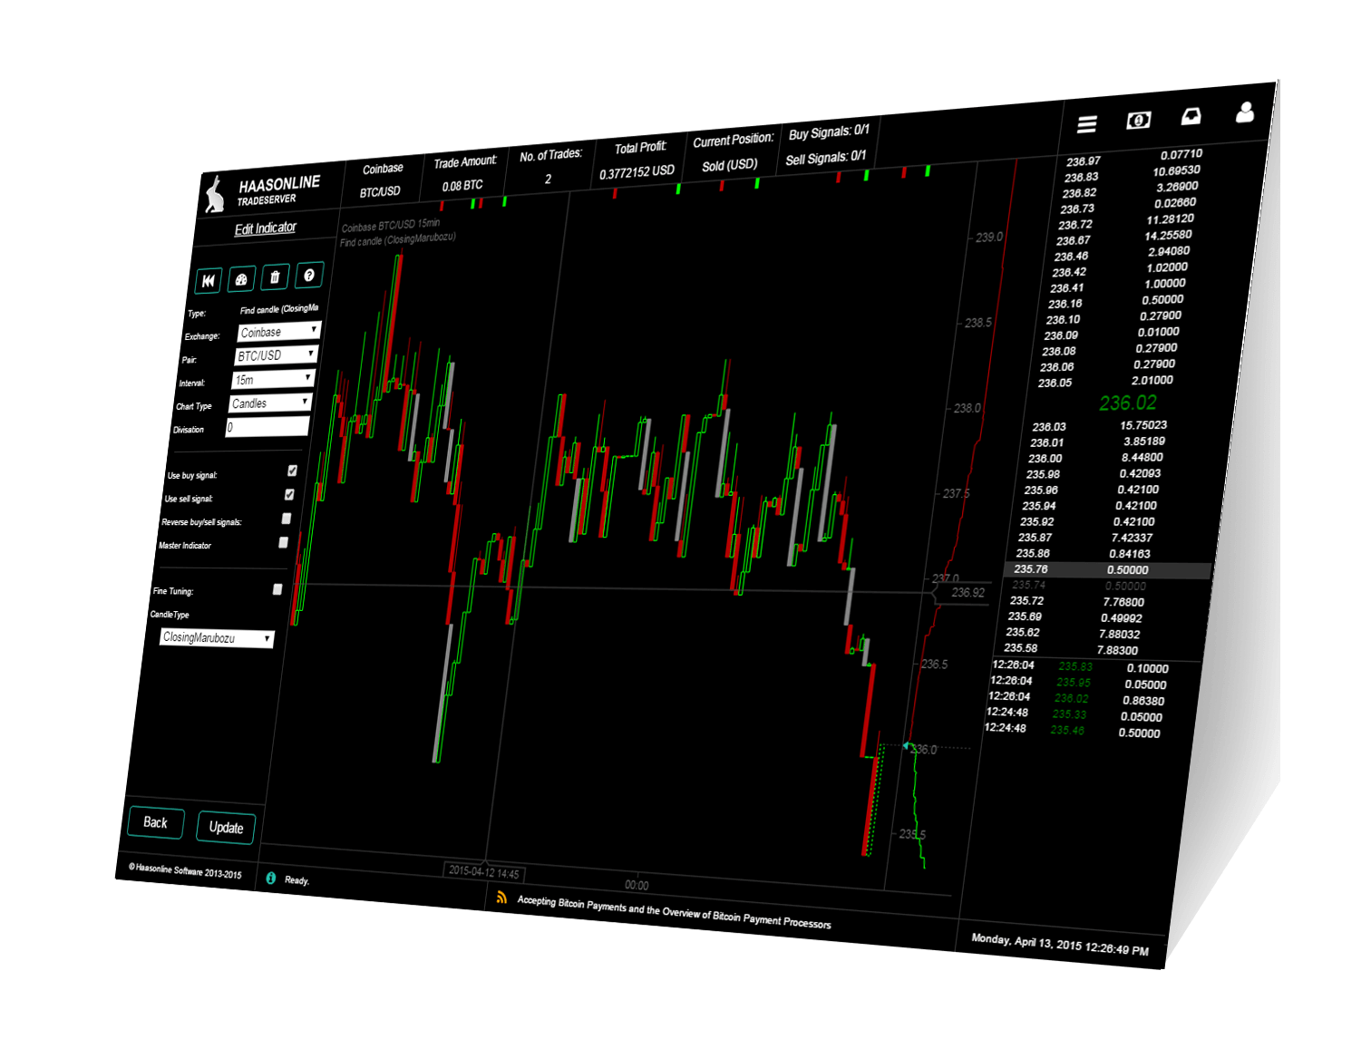Click the Monday, April 13, 2015 clock text
Image resolution: width=1371 pixels, height=1058 pixels.
click(1060, 945)
